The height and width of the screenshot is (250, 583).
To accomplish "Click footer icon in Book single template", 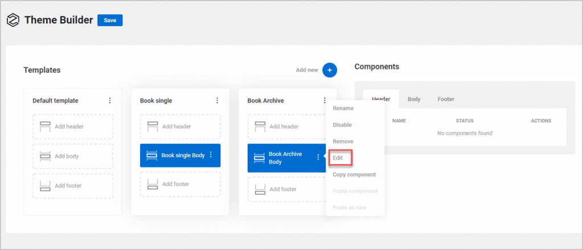I will click(x=152, y=184).
